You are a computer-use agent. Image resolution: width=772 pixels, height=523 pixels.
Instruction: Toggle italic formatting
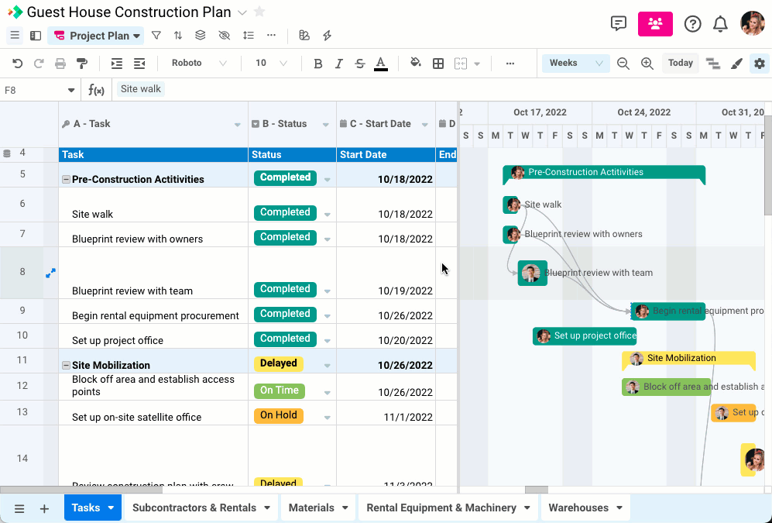[338, 64]
